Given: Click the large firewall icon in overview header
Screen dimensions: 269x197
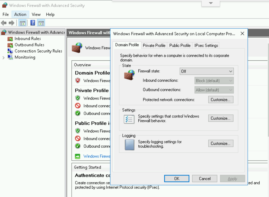Looking at the screenshot, I should pyautogui.click(x=77, y=47).
